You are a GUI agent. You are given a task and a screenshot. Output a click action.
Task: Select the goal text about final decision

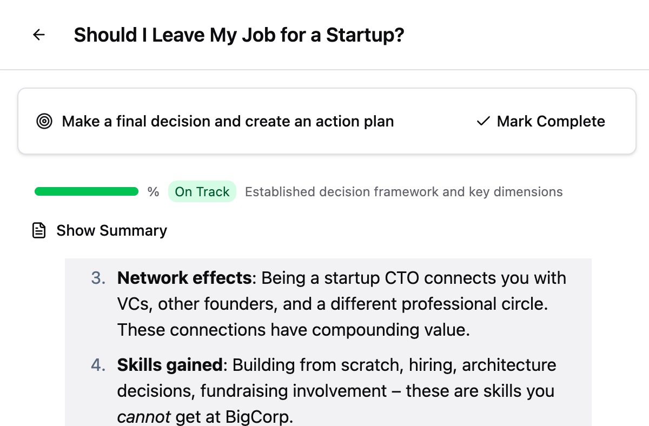coord(228,122)
